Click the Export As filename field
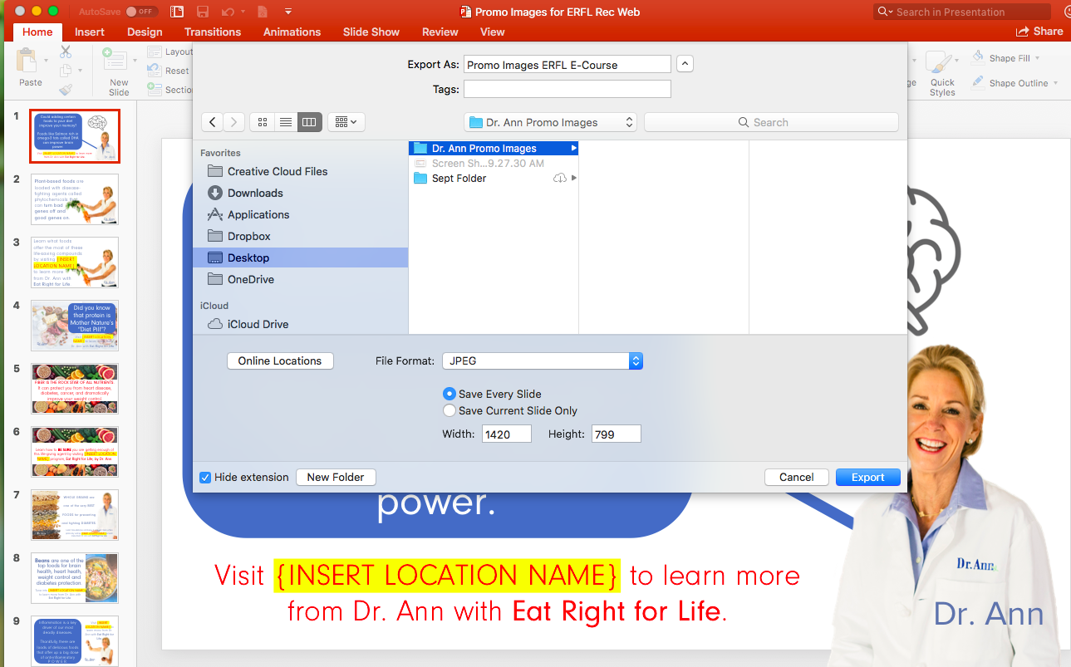The width and height of the screenshot is (1071, 667). click(567, 64)
